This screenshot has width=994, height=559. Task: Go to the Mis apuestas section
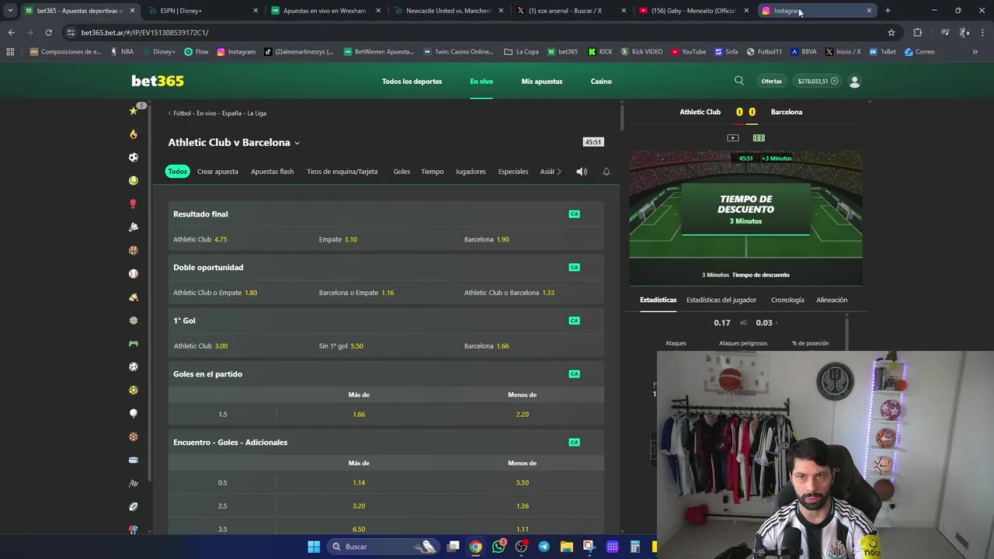click(542, 82)
